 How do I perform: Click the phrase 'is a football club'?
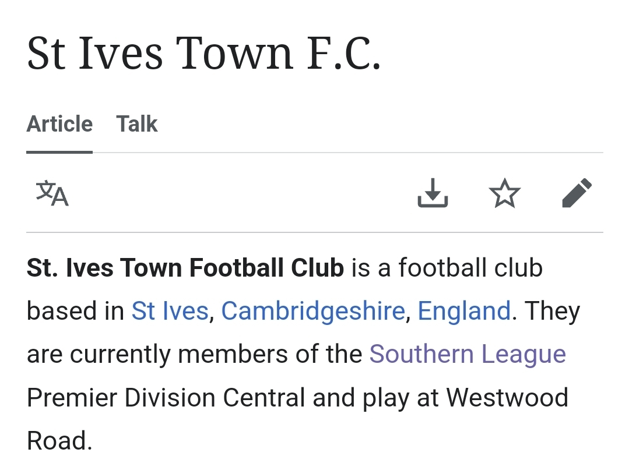pyautogui.click(x=447, y=268)
